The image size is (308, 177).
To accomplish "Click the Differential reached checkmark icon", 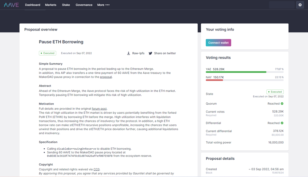I will pos(282,123).
